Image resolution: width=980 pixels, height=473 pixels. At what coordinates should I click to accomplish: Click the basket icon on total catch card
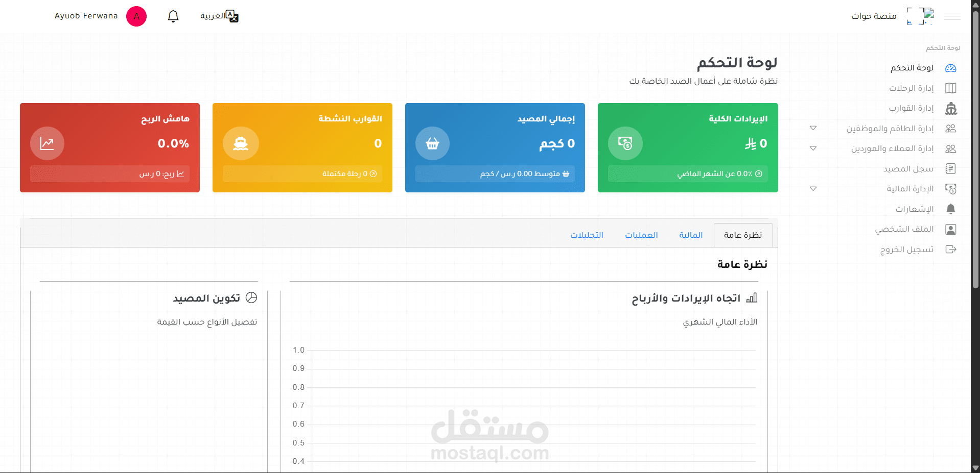point(433,143)
